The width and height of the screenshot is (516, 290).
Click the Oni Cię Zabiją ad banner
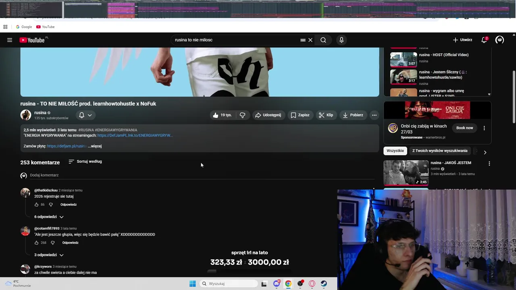[x=437, y=110]
